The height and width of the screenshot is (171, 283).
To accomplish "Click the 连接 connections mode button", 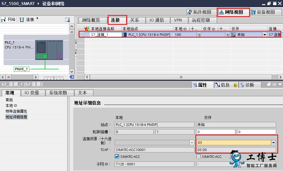I will [x=27, y=20].
